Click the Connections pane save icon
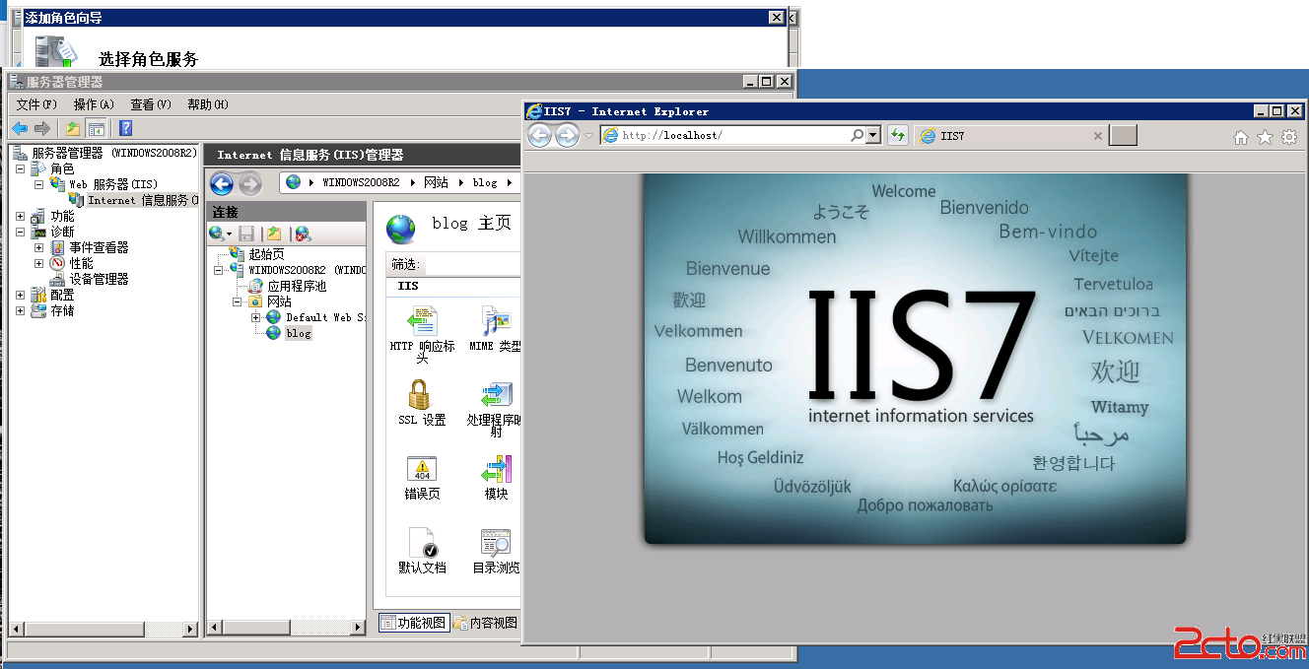Viewport: 1309px width, 669px height. click(x=246, y=234)
